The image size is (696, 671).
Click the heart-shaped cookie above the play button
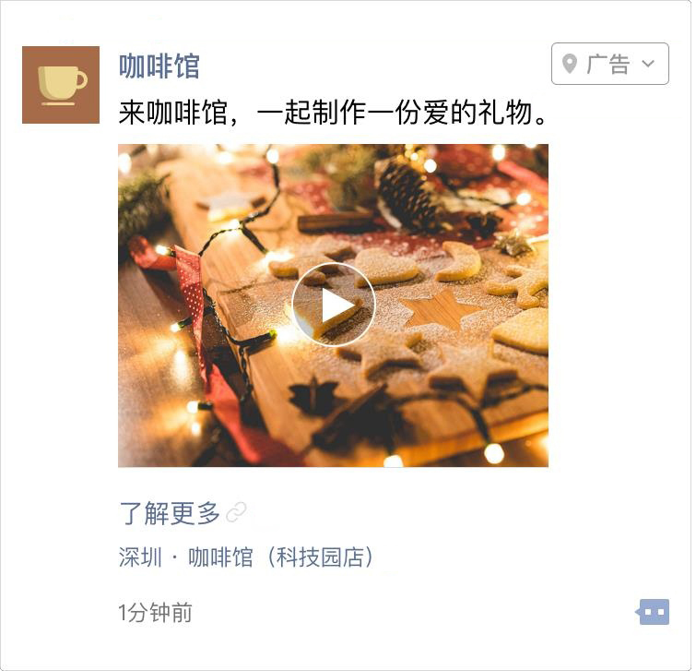tap(386, 266)
